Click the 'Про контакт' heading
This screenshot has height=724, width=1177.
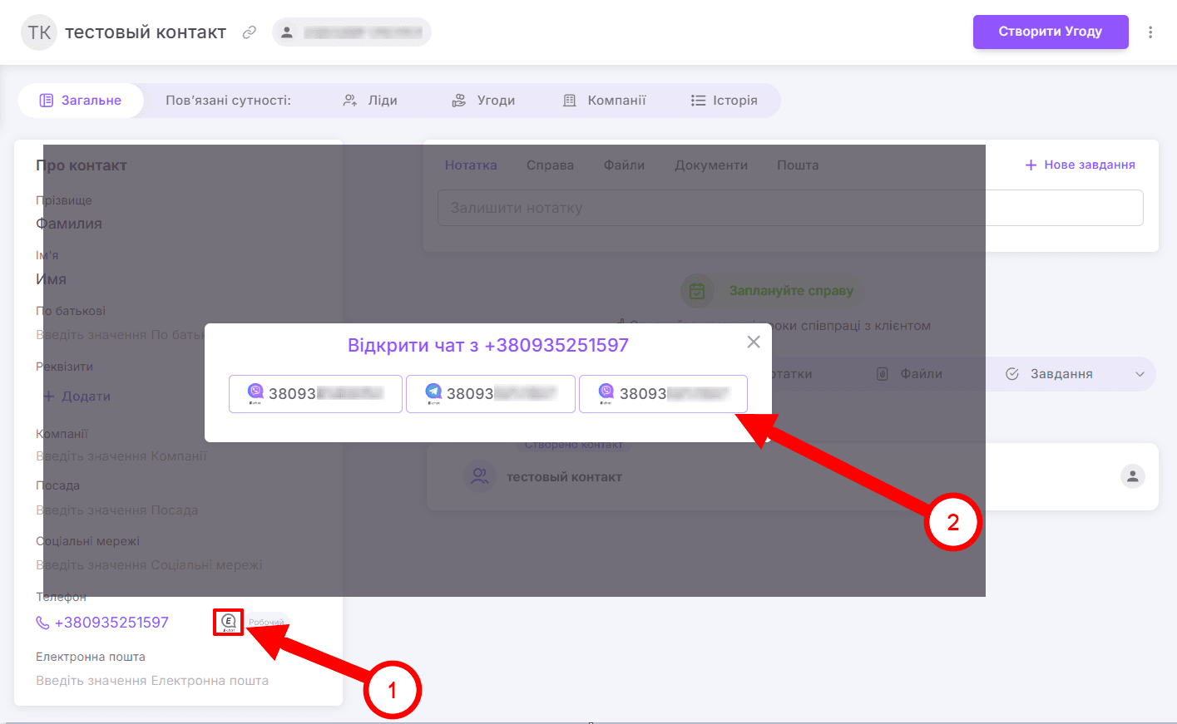pos(82,165)
